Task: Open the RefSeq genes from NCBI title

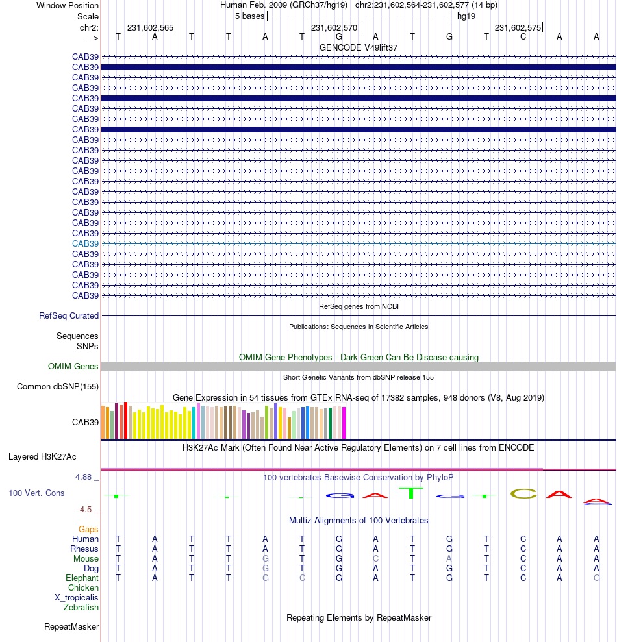Action: (x=359, y=306)
